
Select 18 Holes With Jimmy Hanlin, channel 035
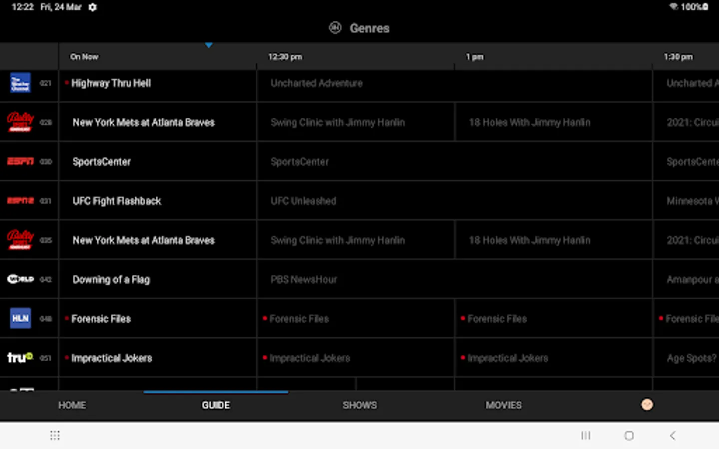[x=554, y=240]
